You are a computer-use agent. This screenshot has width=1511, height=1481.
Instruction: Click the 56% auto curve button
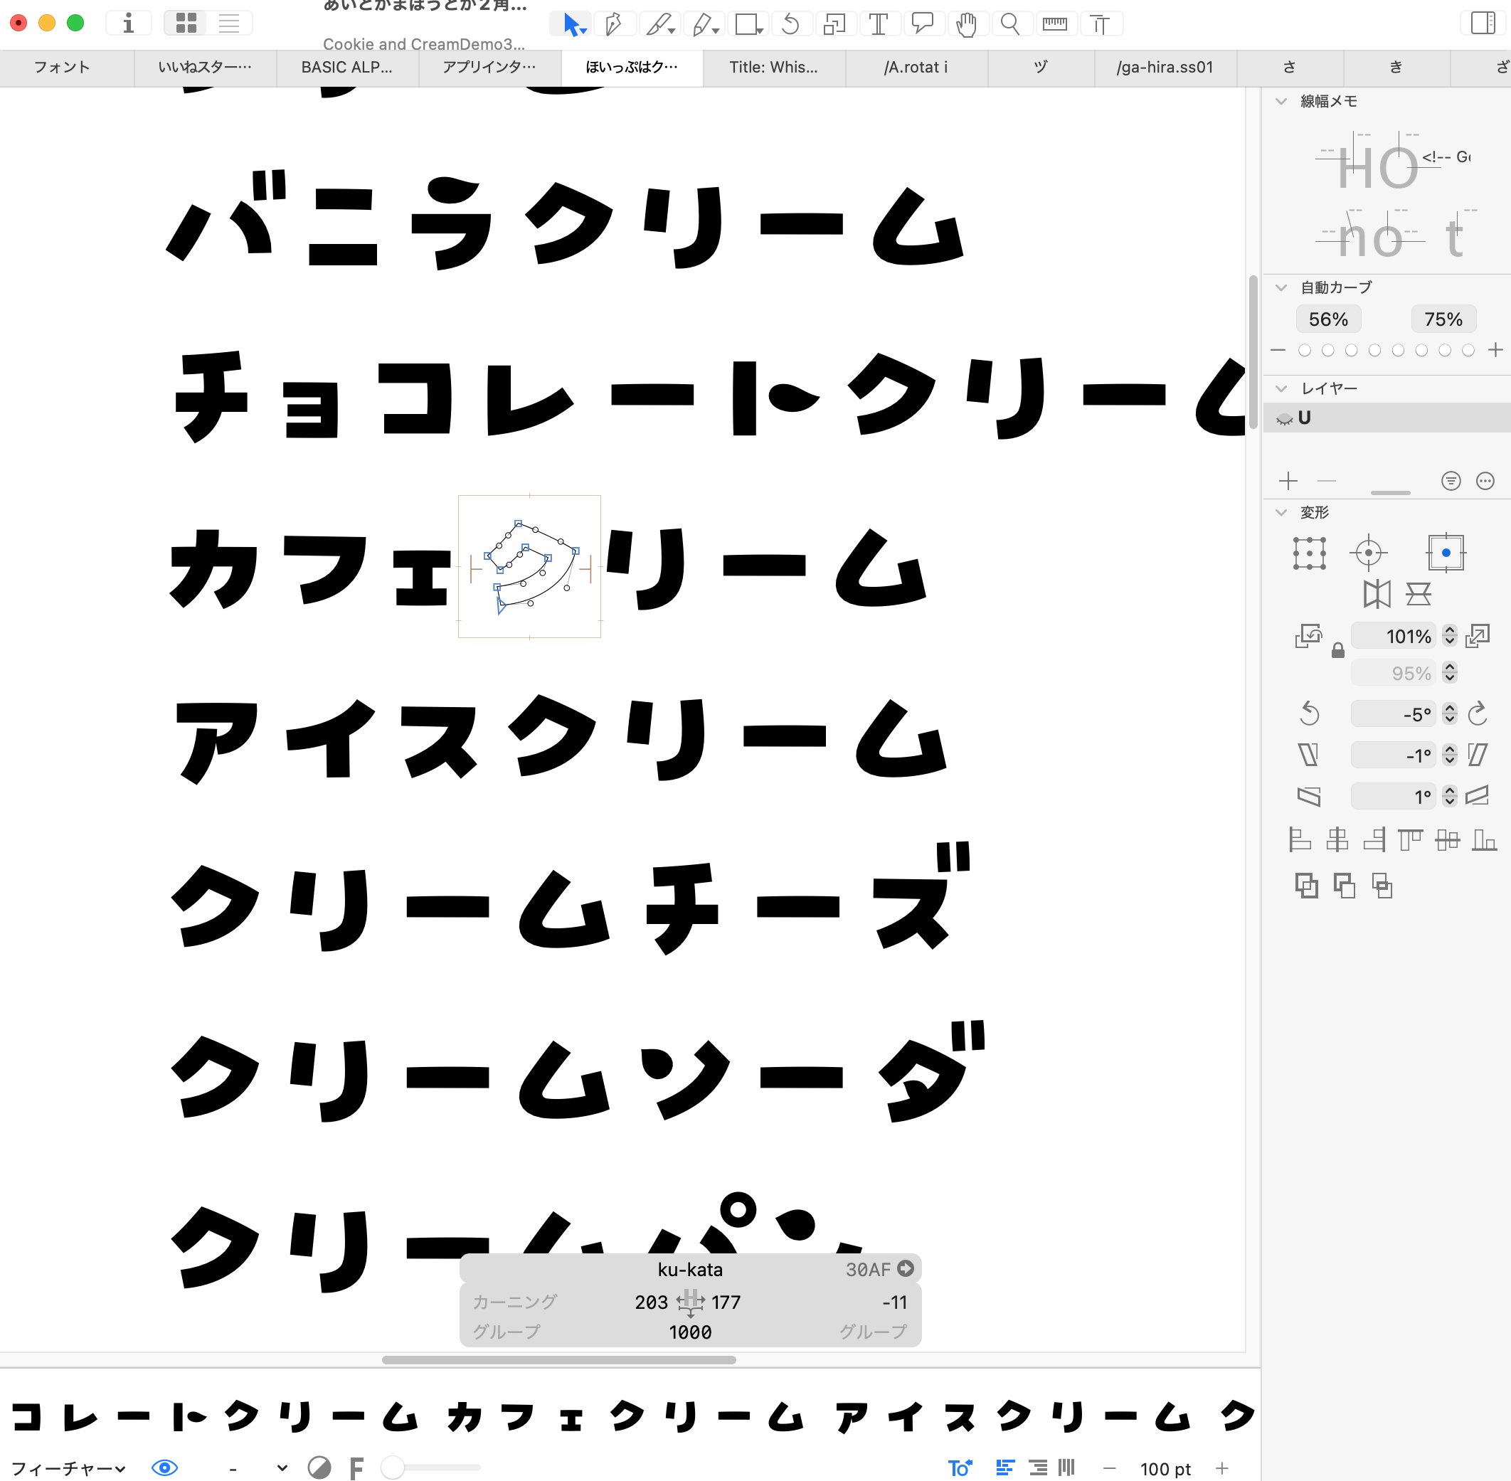tap(1327, 319)
